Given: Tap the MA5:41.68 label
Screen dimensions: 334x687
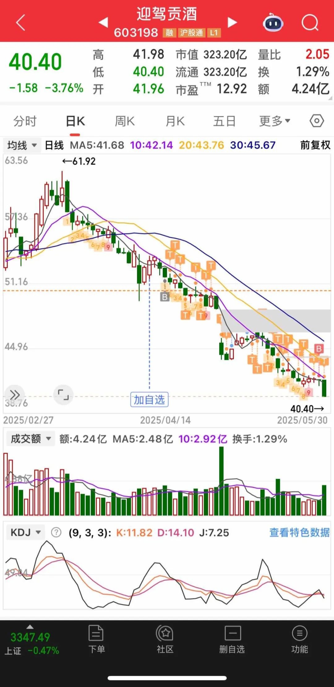Looking at the screenshot, I should 97,145.
